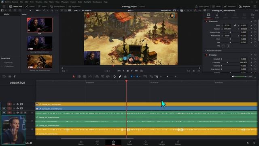This screenshot has width=259, height=146.
Task: Click the Custom Zoom magnifier icon
Action: point(157,77)
